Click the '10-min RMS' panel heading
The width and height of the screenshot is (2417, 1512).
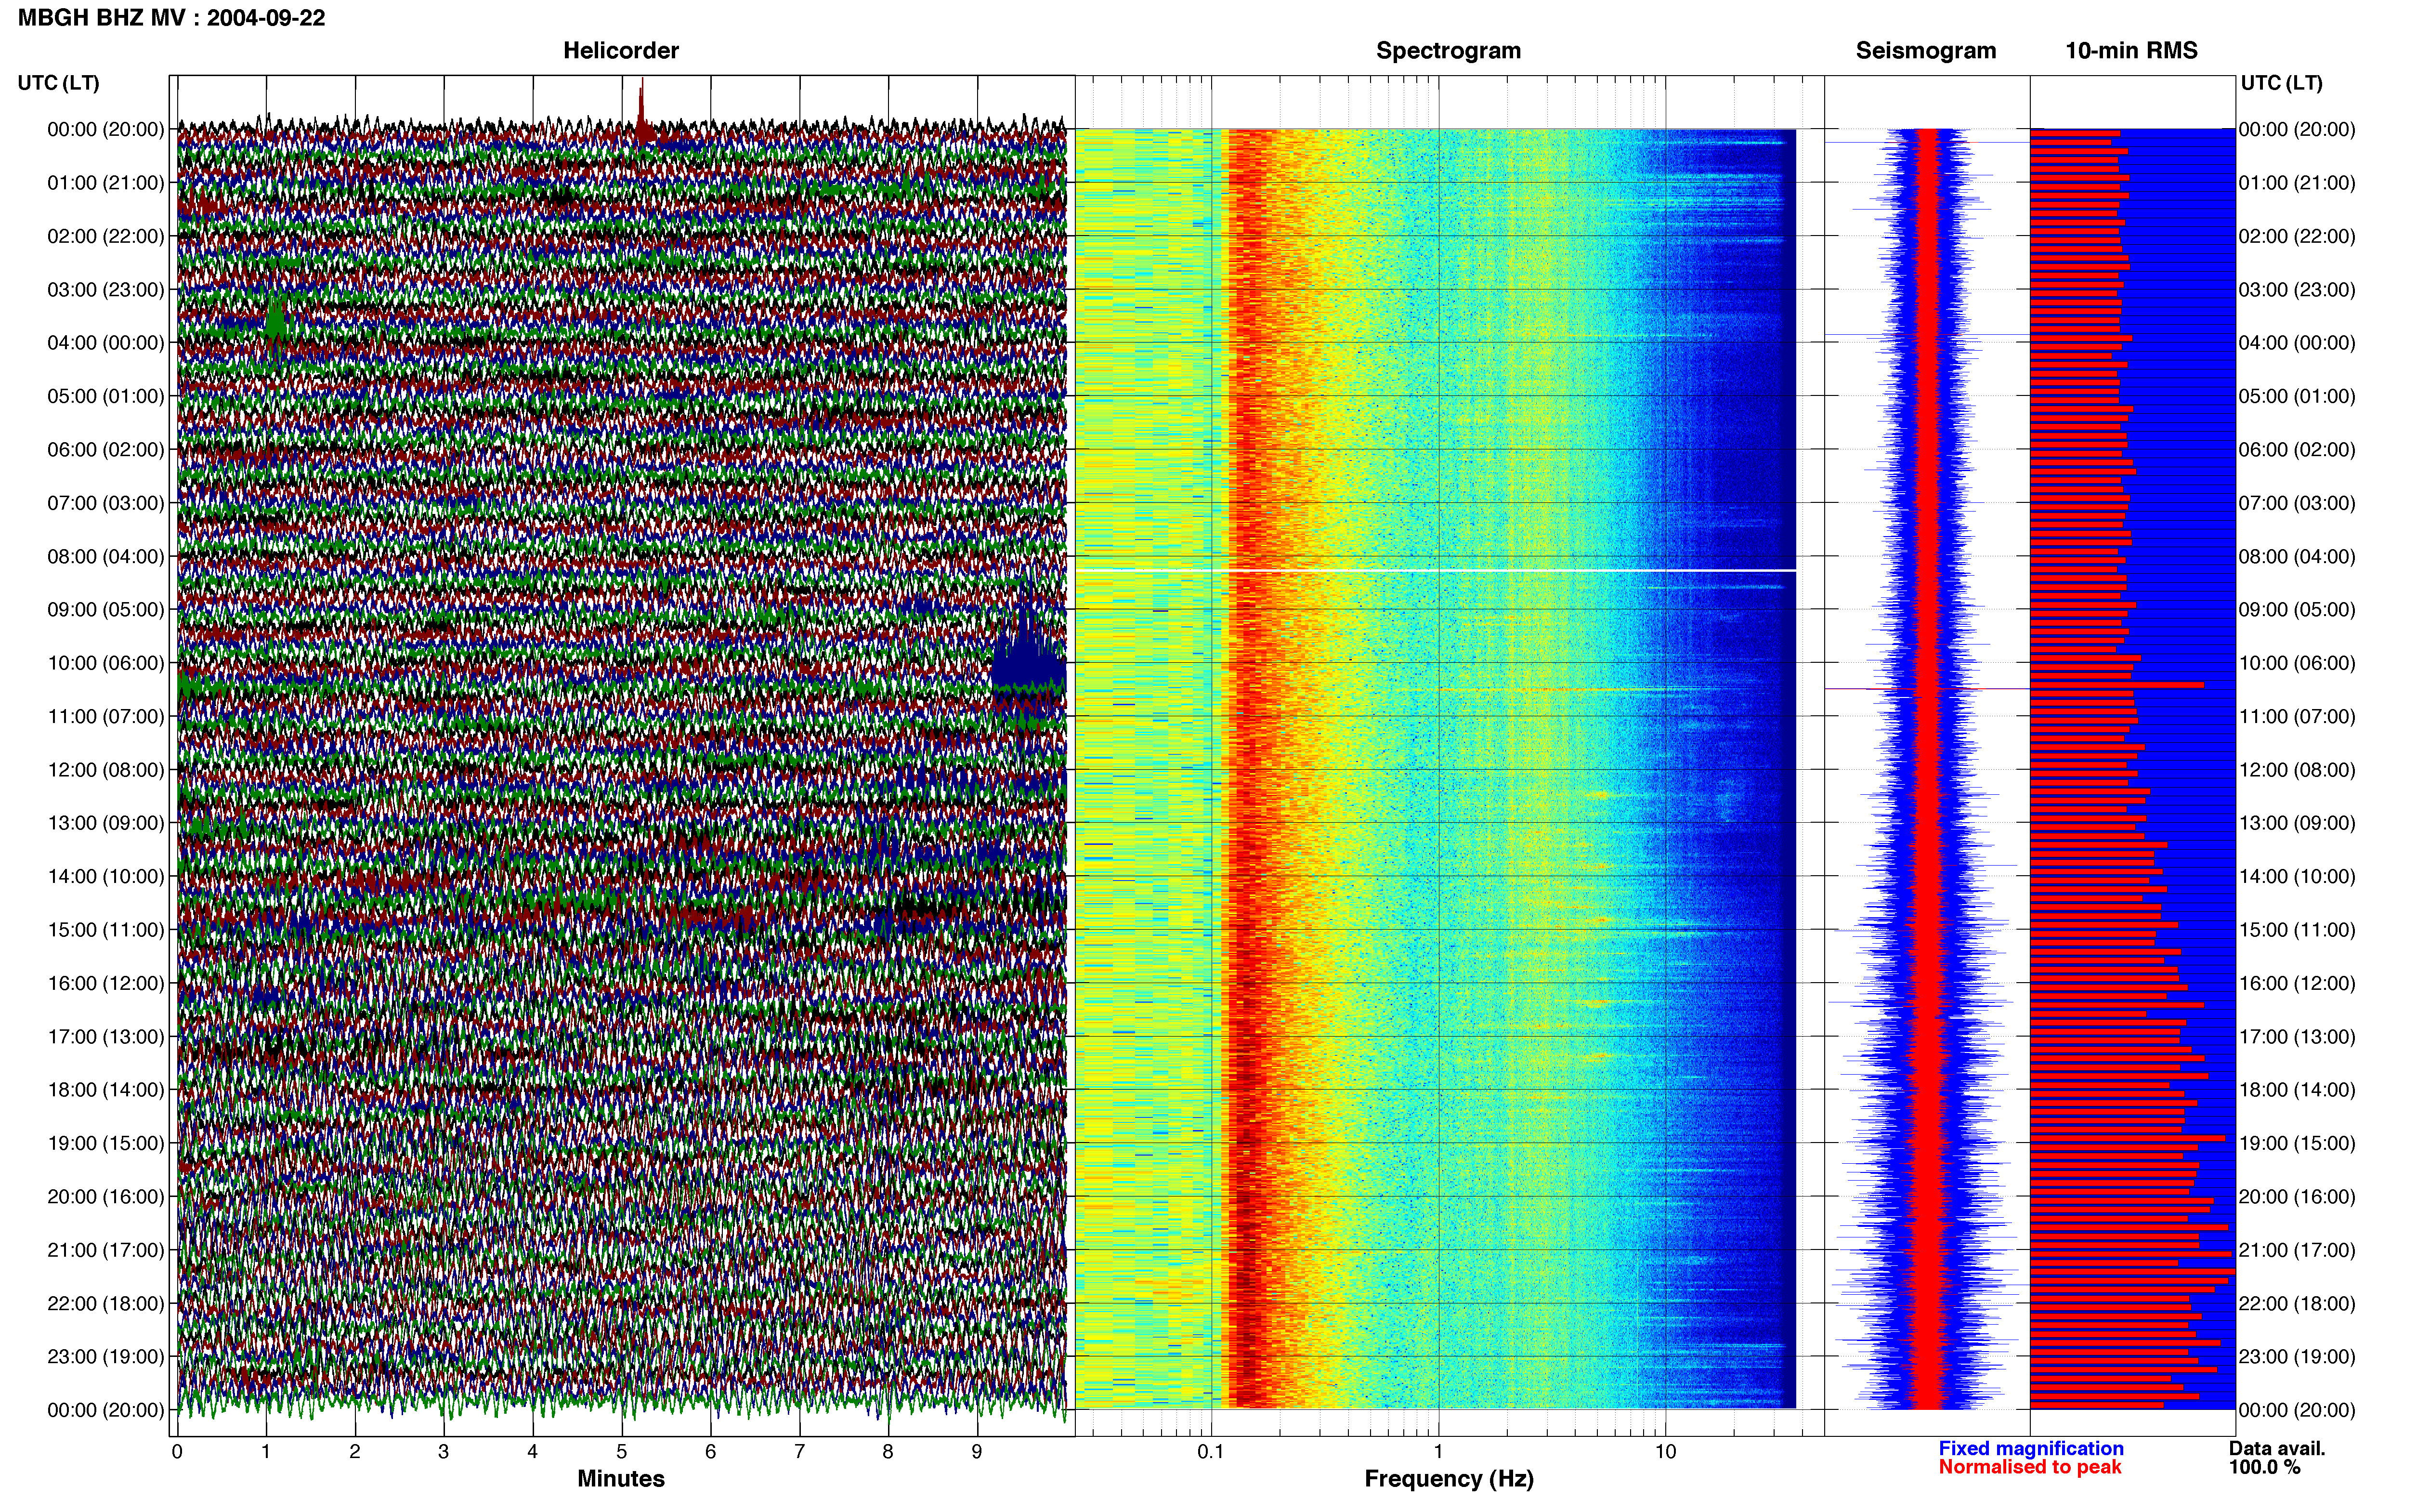[x=2131, y=51]
